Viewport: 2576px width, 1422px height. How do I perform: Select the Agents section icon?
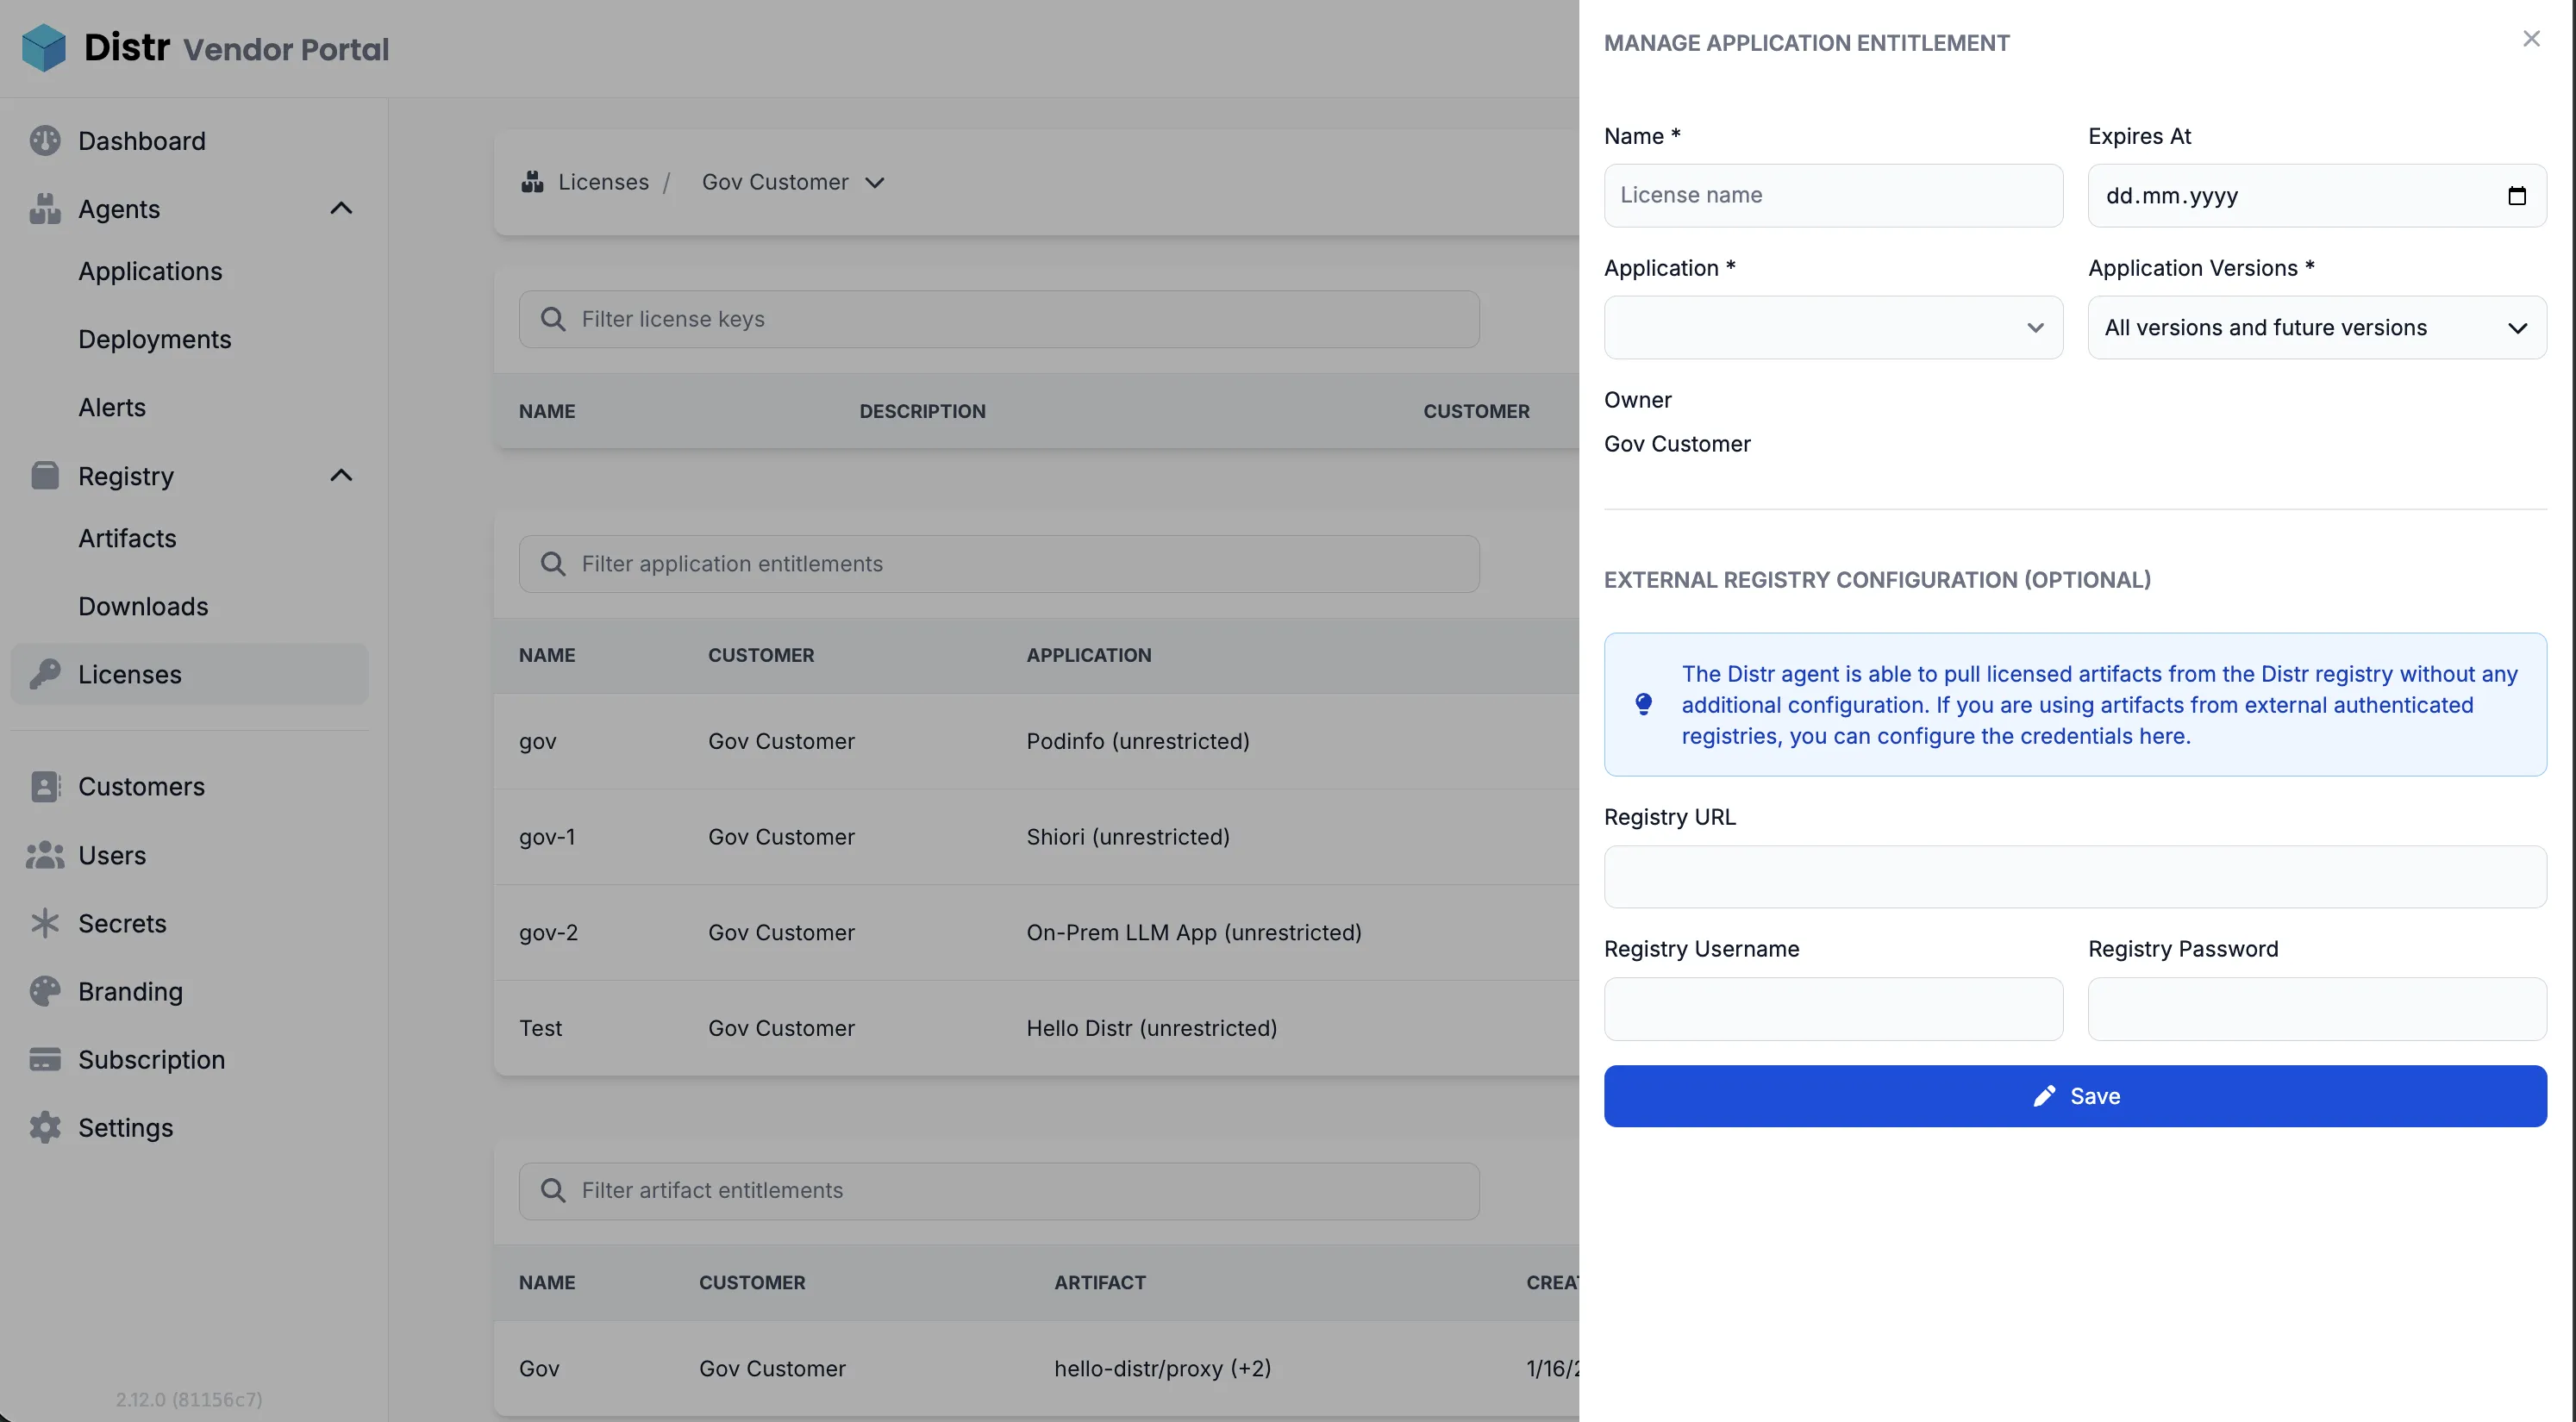44,208
